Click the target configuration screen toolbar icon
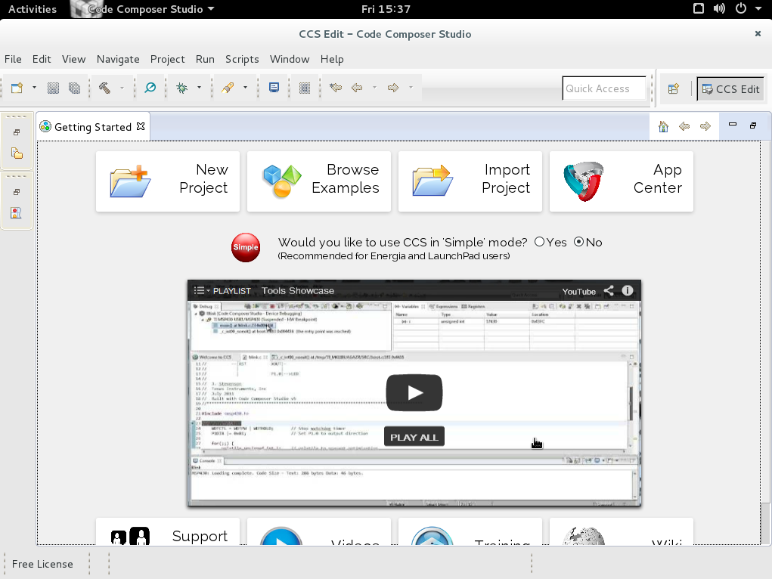 273,88
